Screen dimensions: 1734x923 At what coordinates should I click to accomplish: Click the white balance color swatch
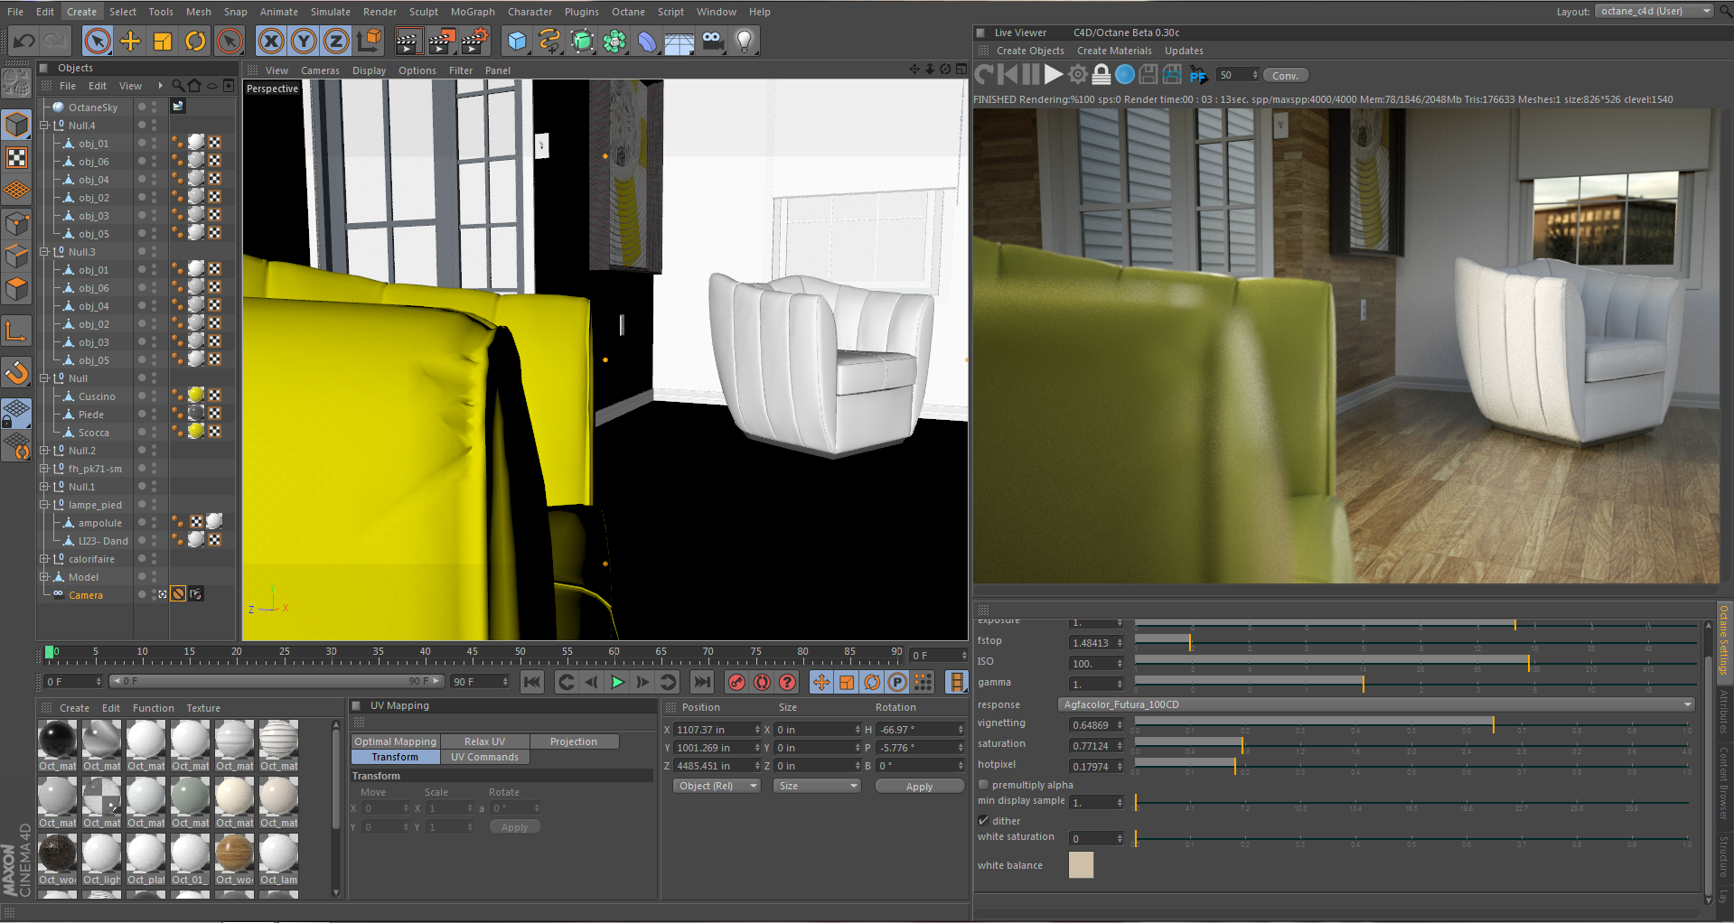coord(1081,865)
